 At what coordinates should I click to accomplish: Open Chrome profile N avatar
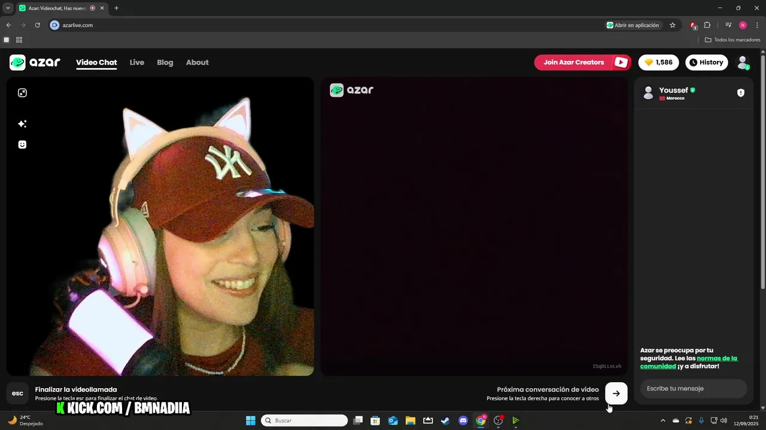pos(743,25)
